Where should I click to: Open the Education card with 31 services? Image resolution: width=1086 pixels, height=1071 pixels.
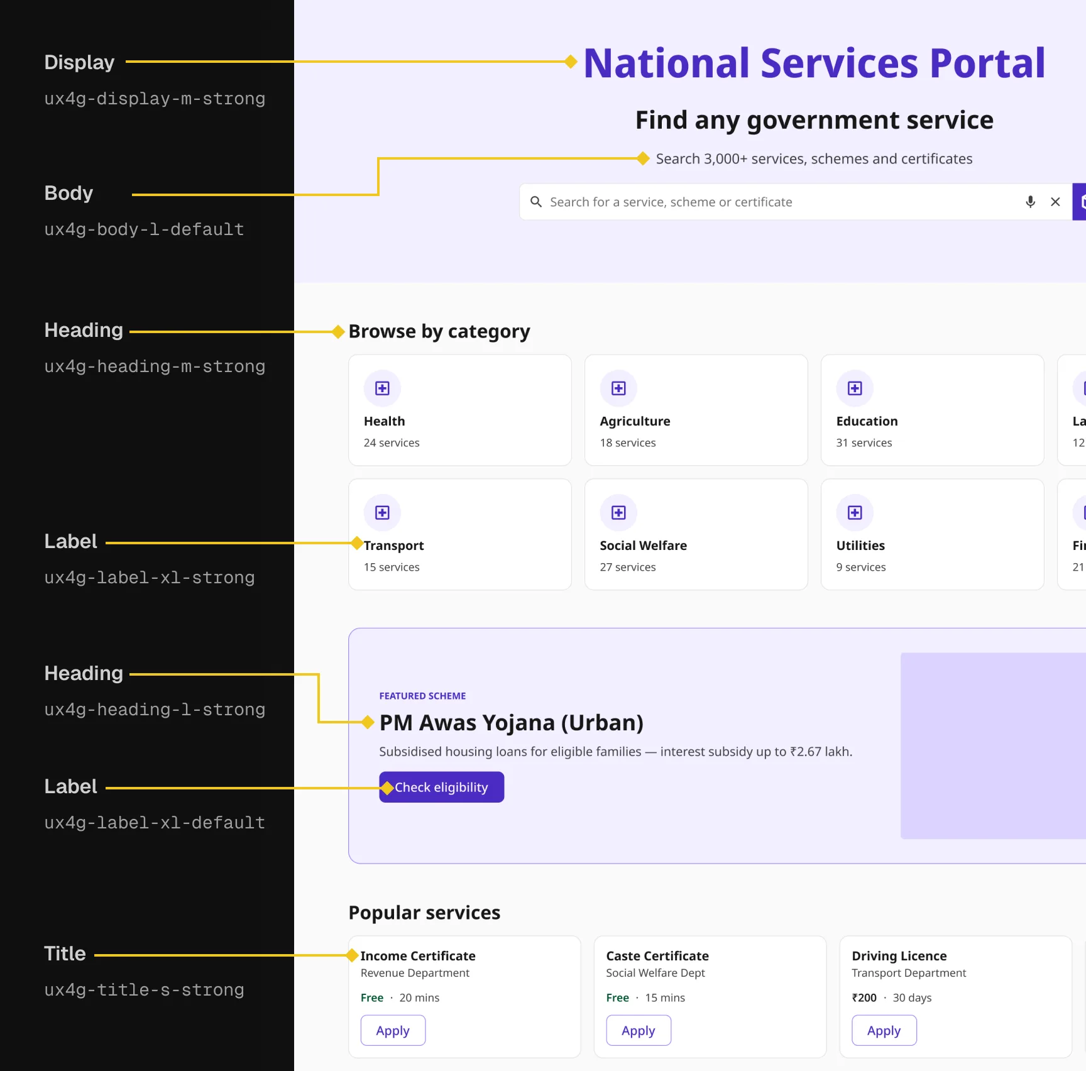point(933,410)
